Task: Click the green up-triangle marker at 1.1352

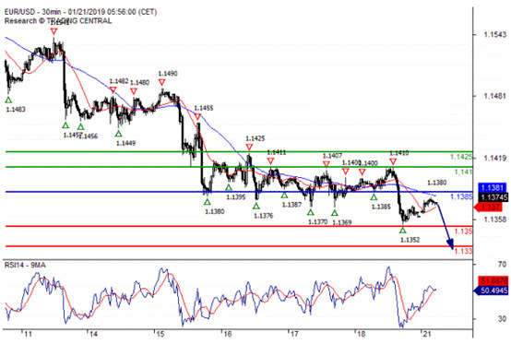Action: [x=403, y=230]
